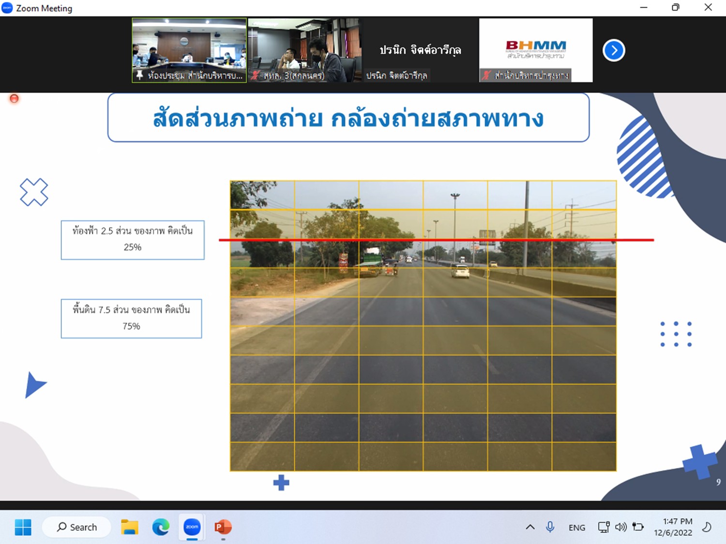Show more participants with the blue arrow
Screen dimensions: 726x544
(x=614, y=50)
